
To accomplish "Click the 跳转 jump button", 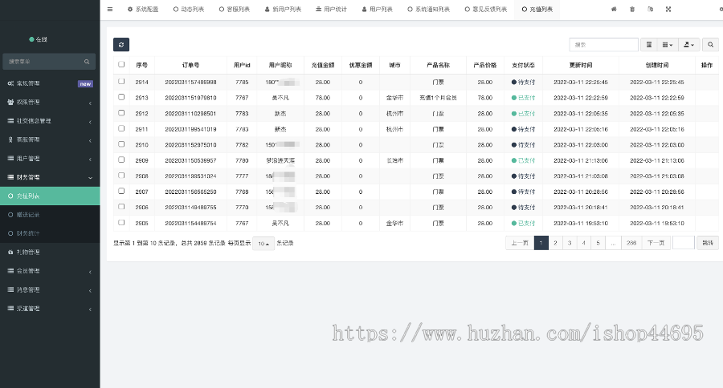I will click(708, 243).
